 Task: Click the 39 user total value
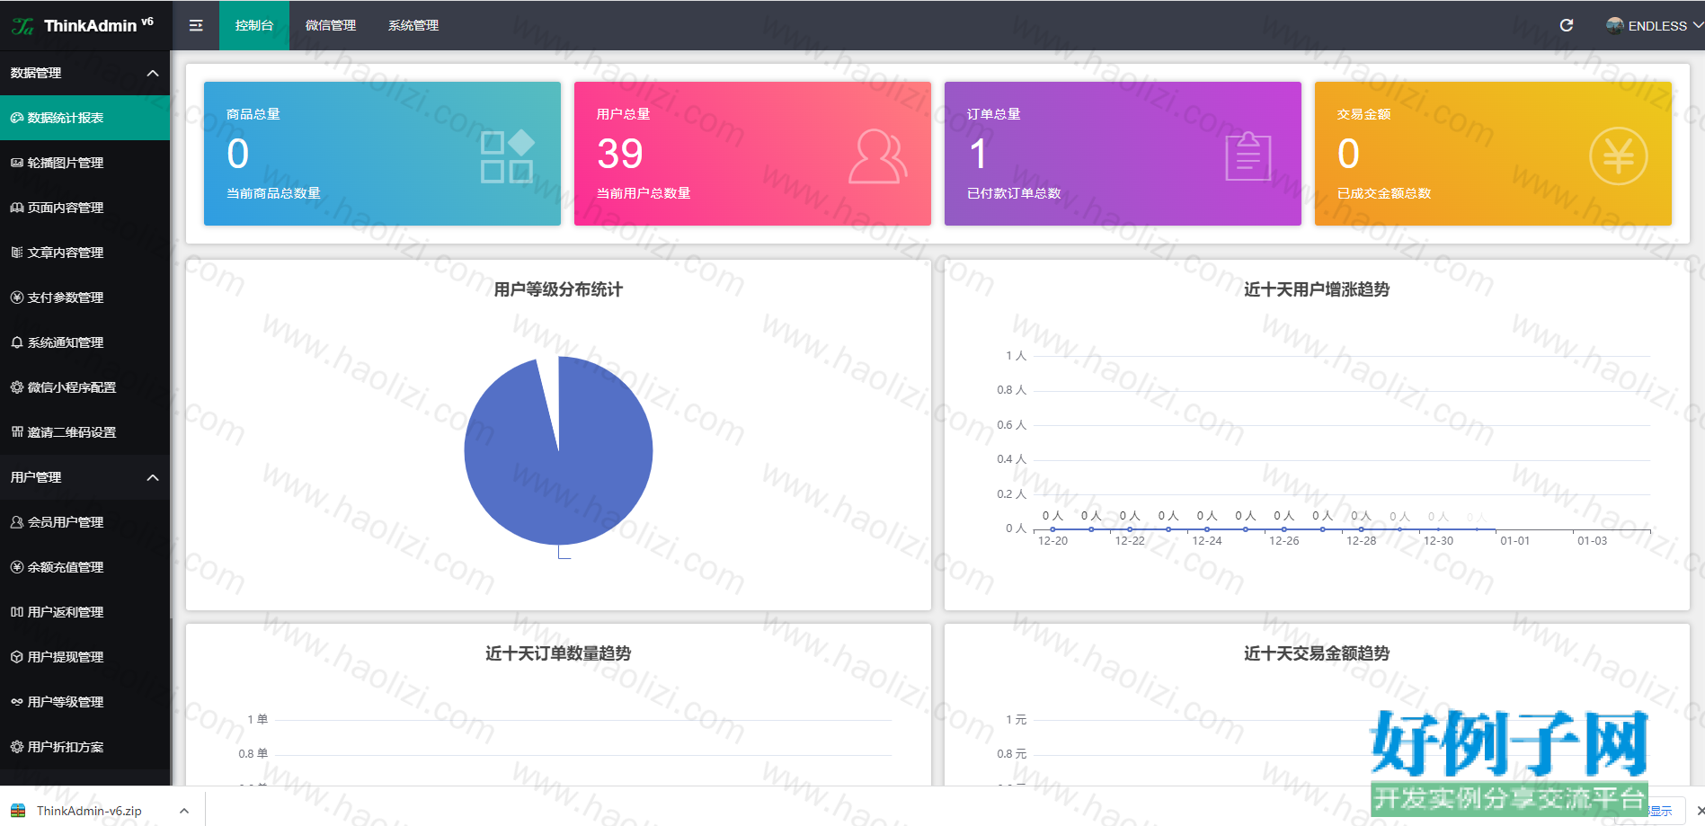(x=620, y=154)
